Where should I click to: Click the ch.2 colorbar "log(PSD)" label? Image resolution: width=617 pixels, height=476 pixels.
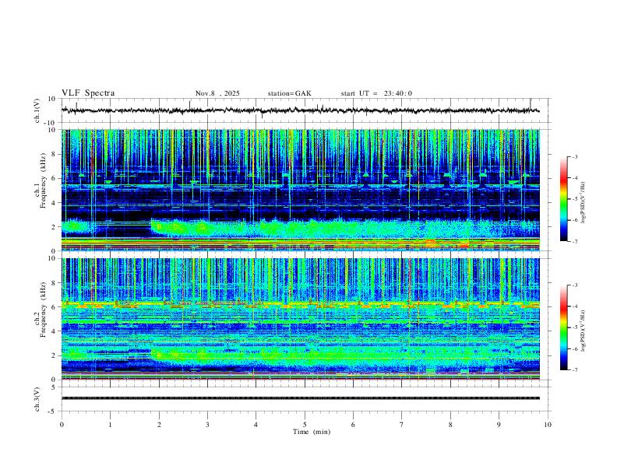click(583, 331)
